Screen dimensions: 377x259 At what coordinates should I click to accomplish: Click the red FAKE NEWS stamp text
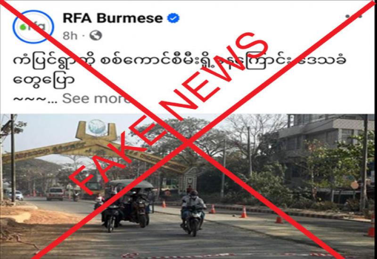pos(168,113)
